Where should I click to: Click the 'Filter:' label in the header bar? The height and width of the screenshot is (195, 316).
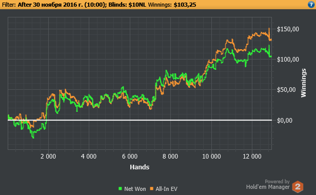pyautogui.click(x=9, y=5)
